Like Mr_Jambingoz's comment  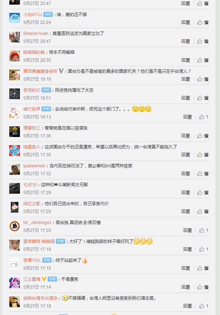204,230
